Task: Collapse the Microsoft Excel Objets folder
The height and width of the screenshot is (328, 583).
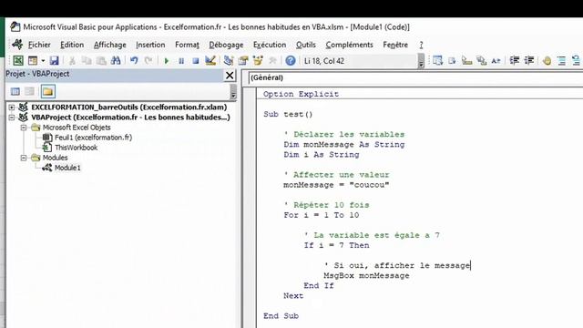Action: (24, 128)
